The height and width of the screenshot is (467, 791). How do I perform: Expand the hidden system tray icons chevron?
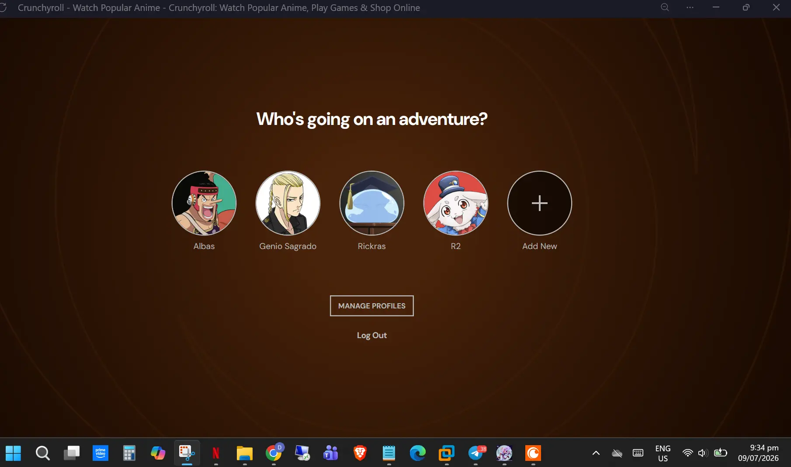point(596,453)
